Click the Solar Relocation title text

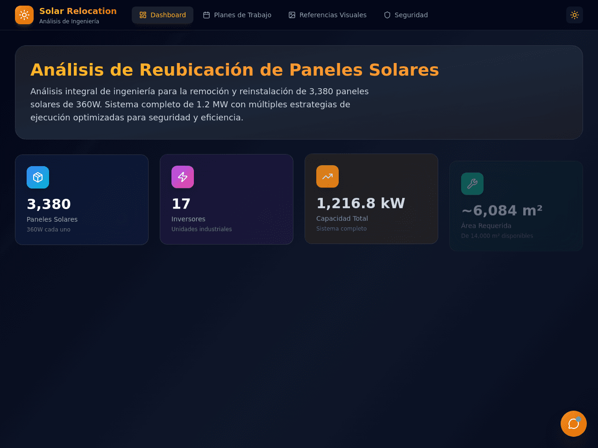coord(78,11)
